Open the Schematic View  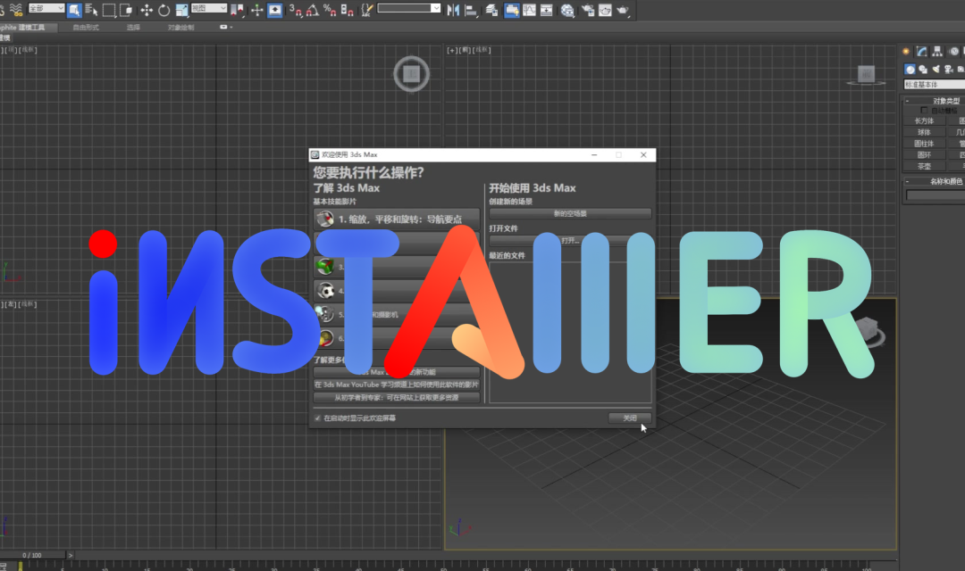click(x=547, y=10)
